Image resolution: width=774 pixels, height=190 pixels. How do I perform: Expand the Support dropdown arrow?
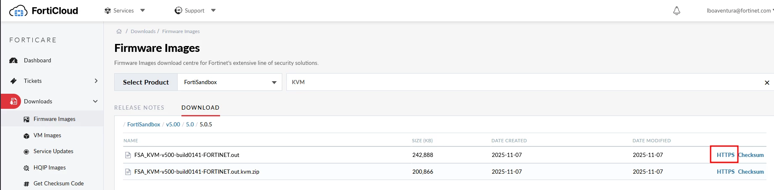pos(213,10)
